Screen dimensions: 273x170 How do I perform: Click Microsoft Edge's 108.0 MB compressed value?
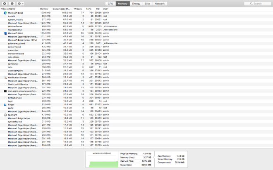coord(67,13)
